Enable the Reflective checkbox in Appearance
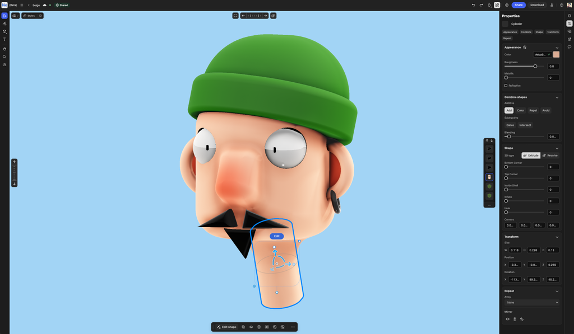 pyautogui.click(x=506, y=85)
